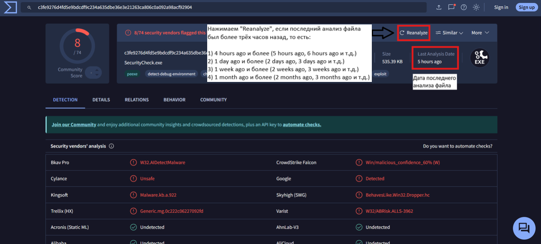The image size is (541, 244).
Task: Expand the Similar dropdown
Action: 449,33
